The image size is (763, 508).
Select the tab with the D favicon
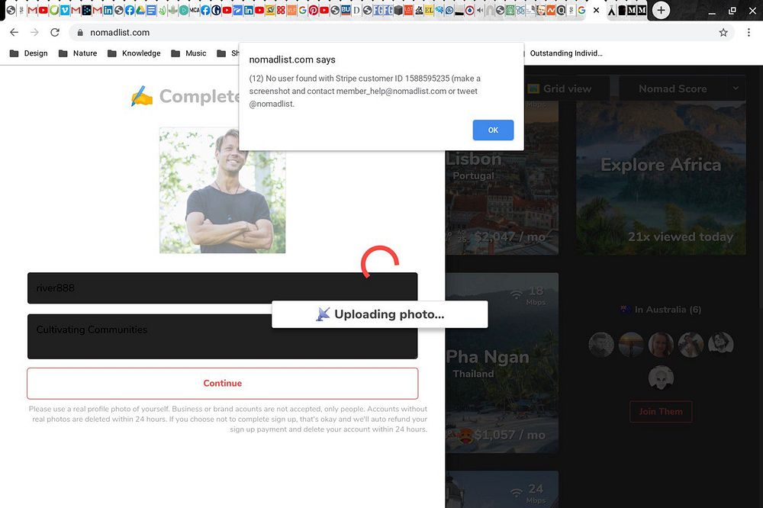pyautogui.click(x=356, y=10)
